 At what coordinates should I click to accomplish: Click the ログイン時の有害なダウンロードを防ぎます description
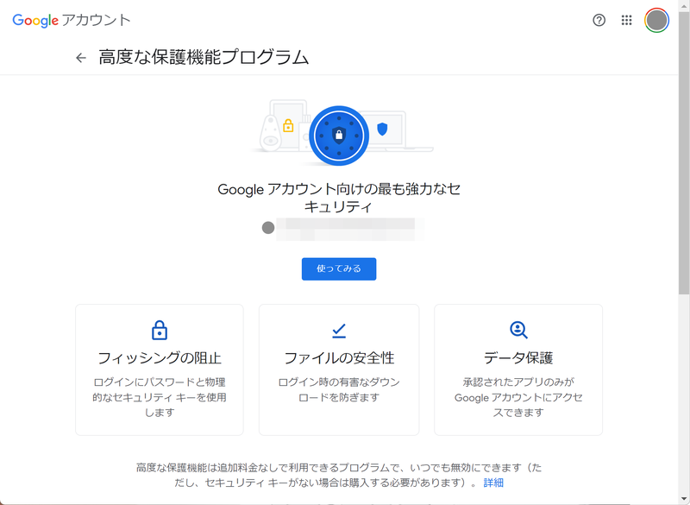339,389
